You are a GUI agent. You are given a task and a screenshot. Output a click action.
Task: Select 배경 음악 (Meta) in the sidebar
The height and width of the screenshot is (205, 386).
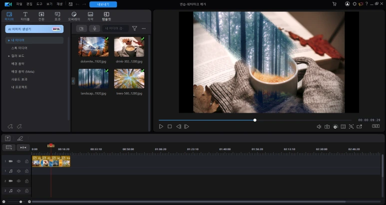click(x=22, y=71)
